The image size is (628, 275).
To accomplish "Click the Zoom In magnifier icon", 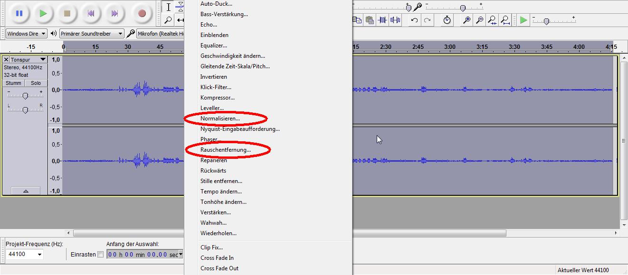I will point(467,20).
